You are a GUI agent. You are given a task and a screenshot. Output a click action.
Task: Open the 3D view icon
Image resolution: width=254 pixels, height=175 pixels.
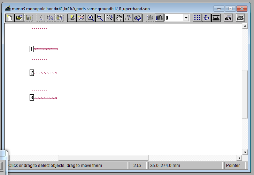tap(81, 18)
